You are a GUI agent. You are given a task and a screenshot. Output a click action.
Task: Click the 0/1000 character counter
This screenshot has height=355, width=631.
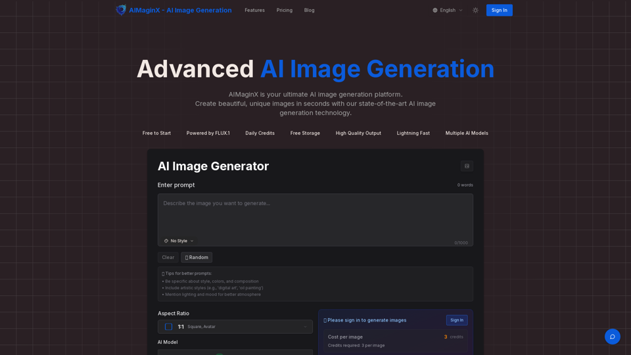pyautogui.click(x=461, y=243)
